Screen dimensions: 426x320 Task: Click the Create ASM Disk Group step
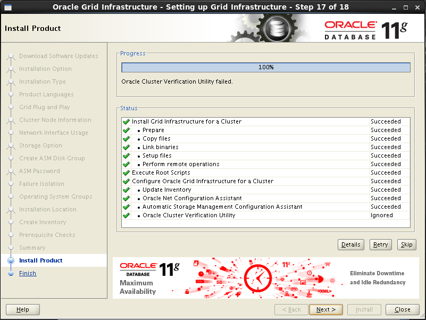(x=52, y=158)
